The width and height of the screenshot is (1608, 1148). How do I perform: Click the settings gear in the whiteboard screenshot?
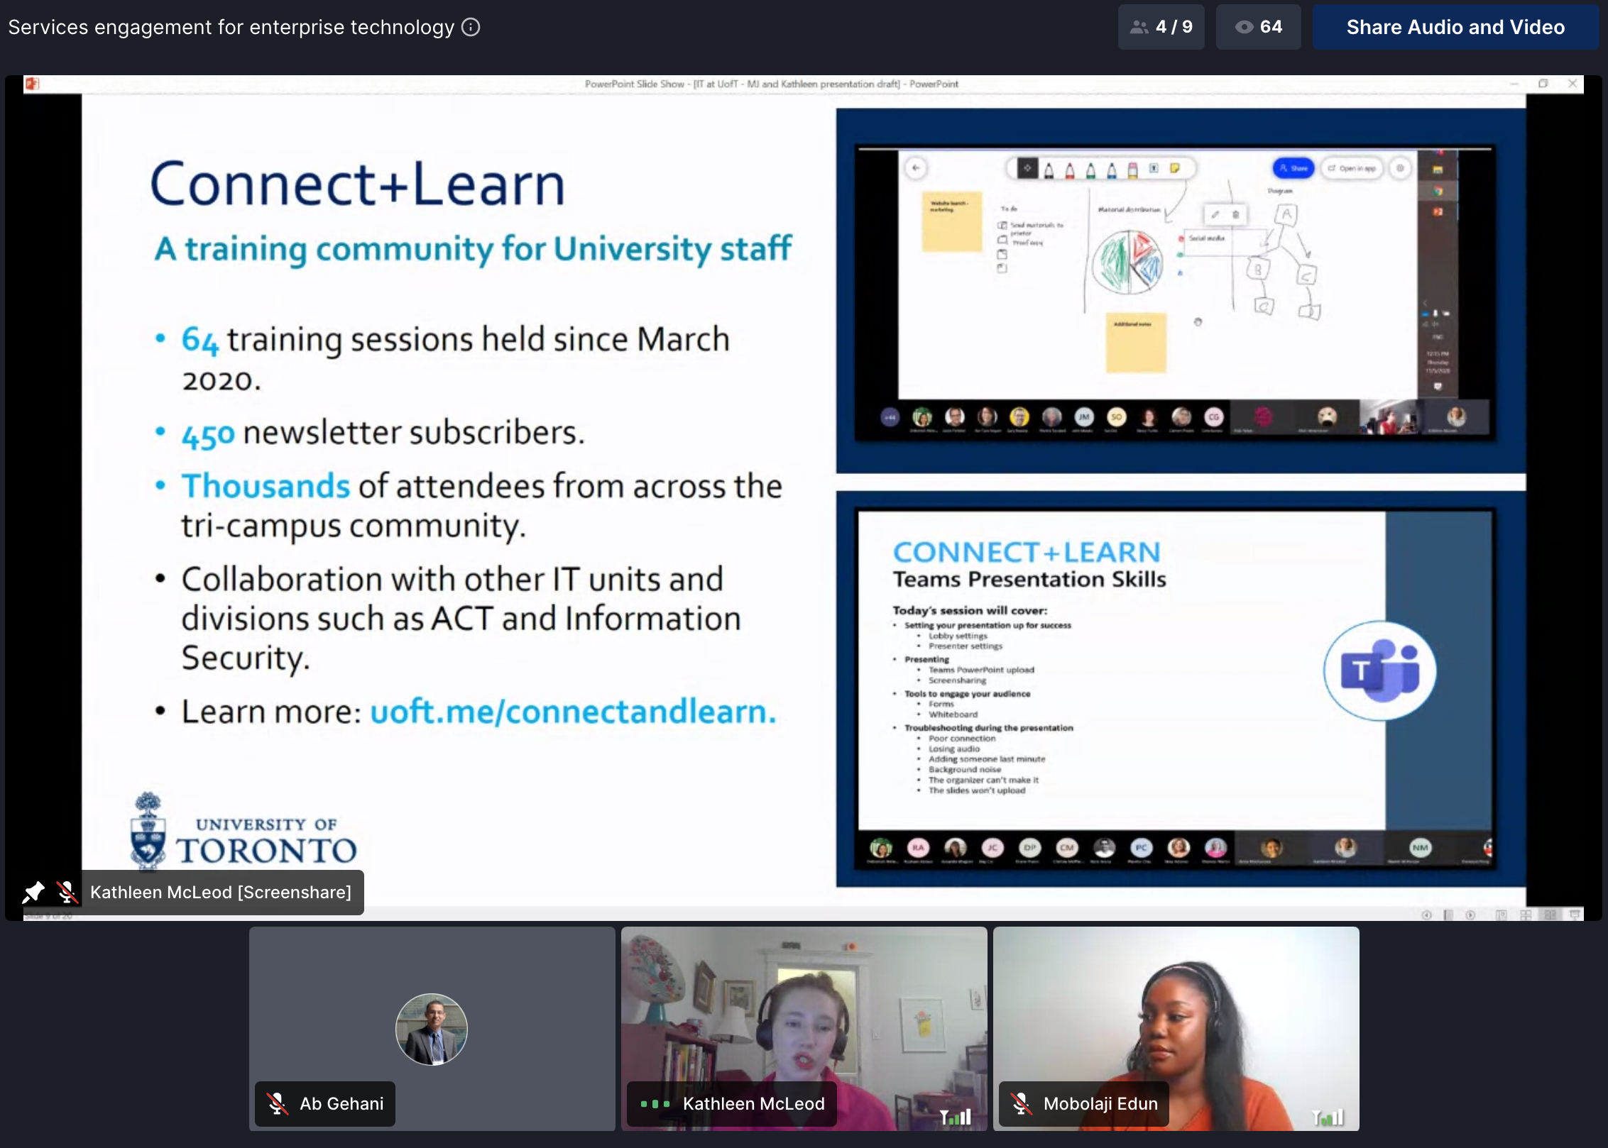(1400, 168)
